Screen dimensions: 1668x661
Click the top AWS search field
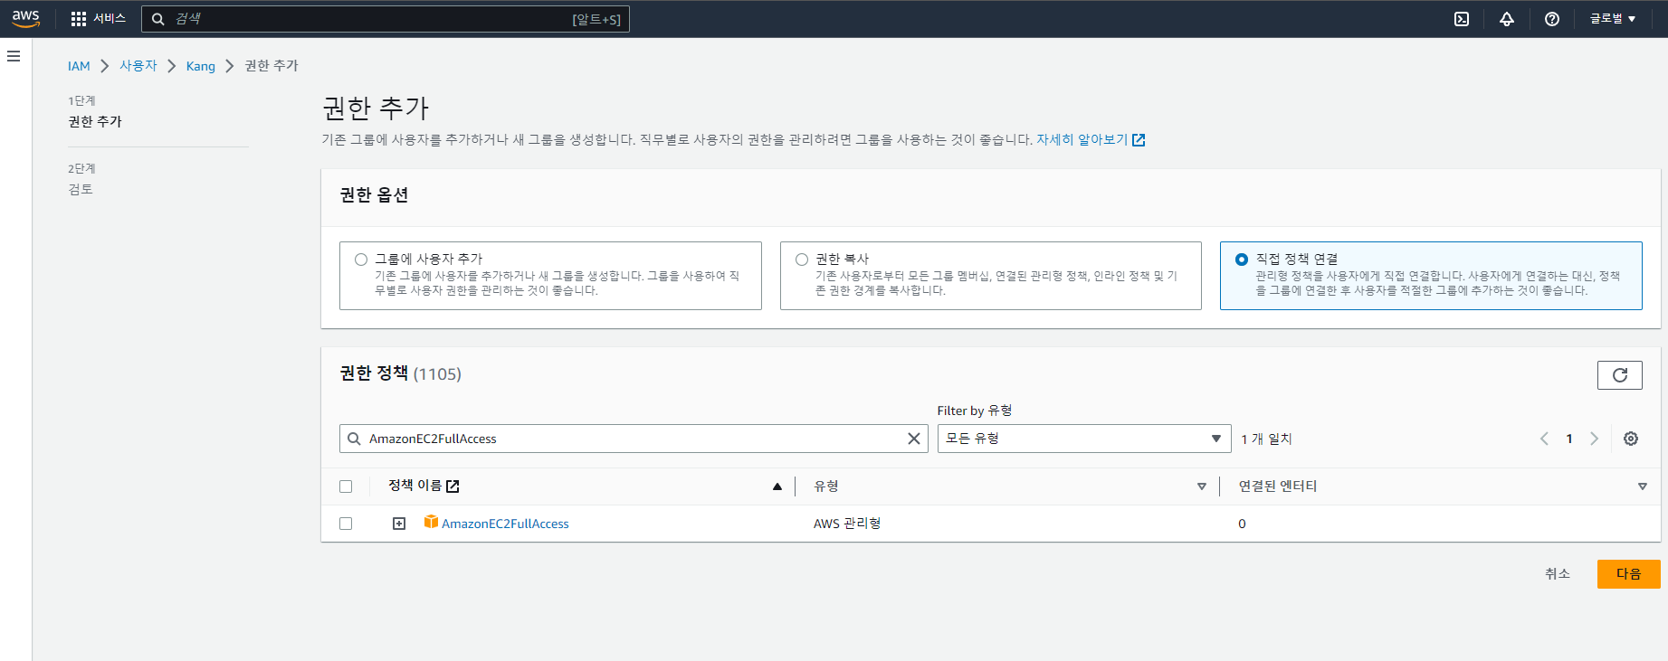(x=385, y=19)
